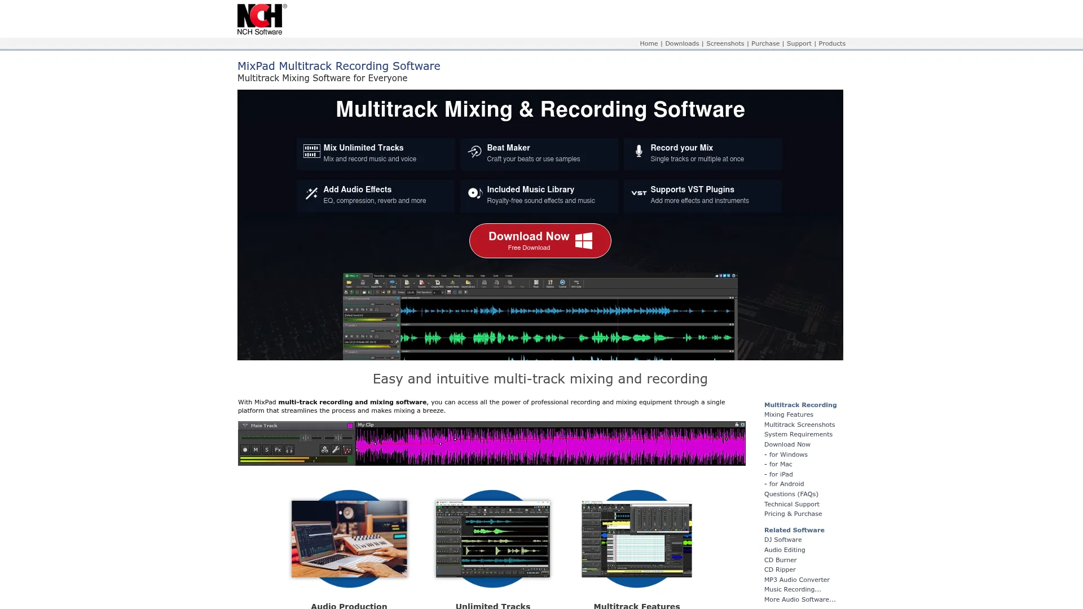Screen dimensions: 1083x609
Task: Click the Add Audio Effects wand icon
Action: click(311, 193)
